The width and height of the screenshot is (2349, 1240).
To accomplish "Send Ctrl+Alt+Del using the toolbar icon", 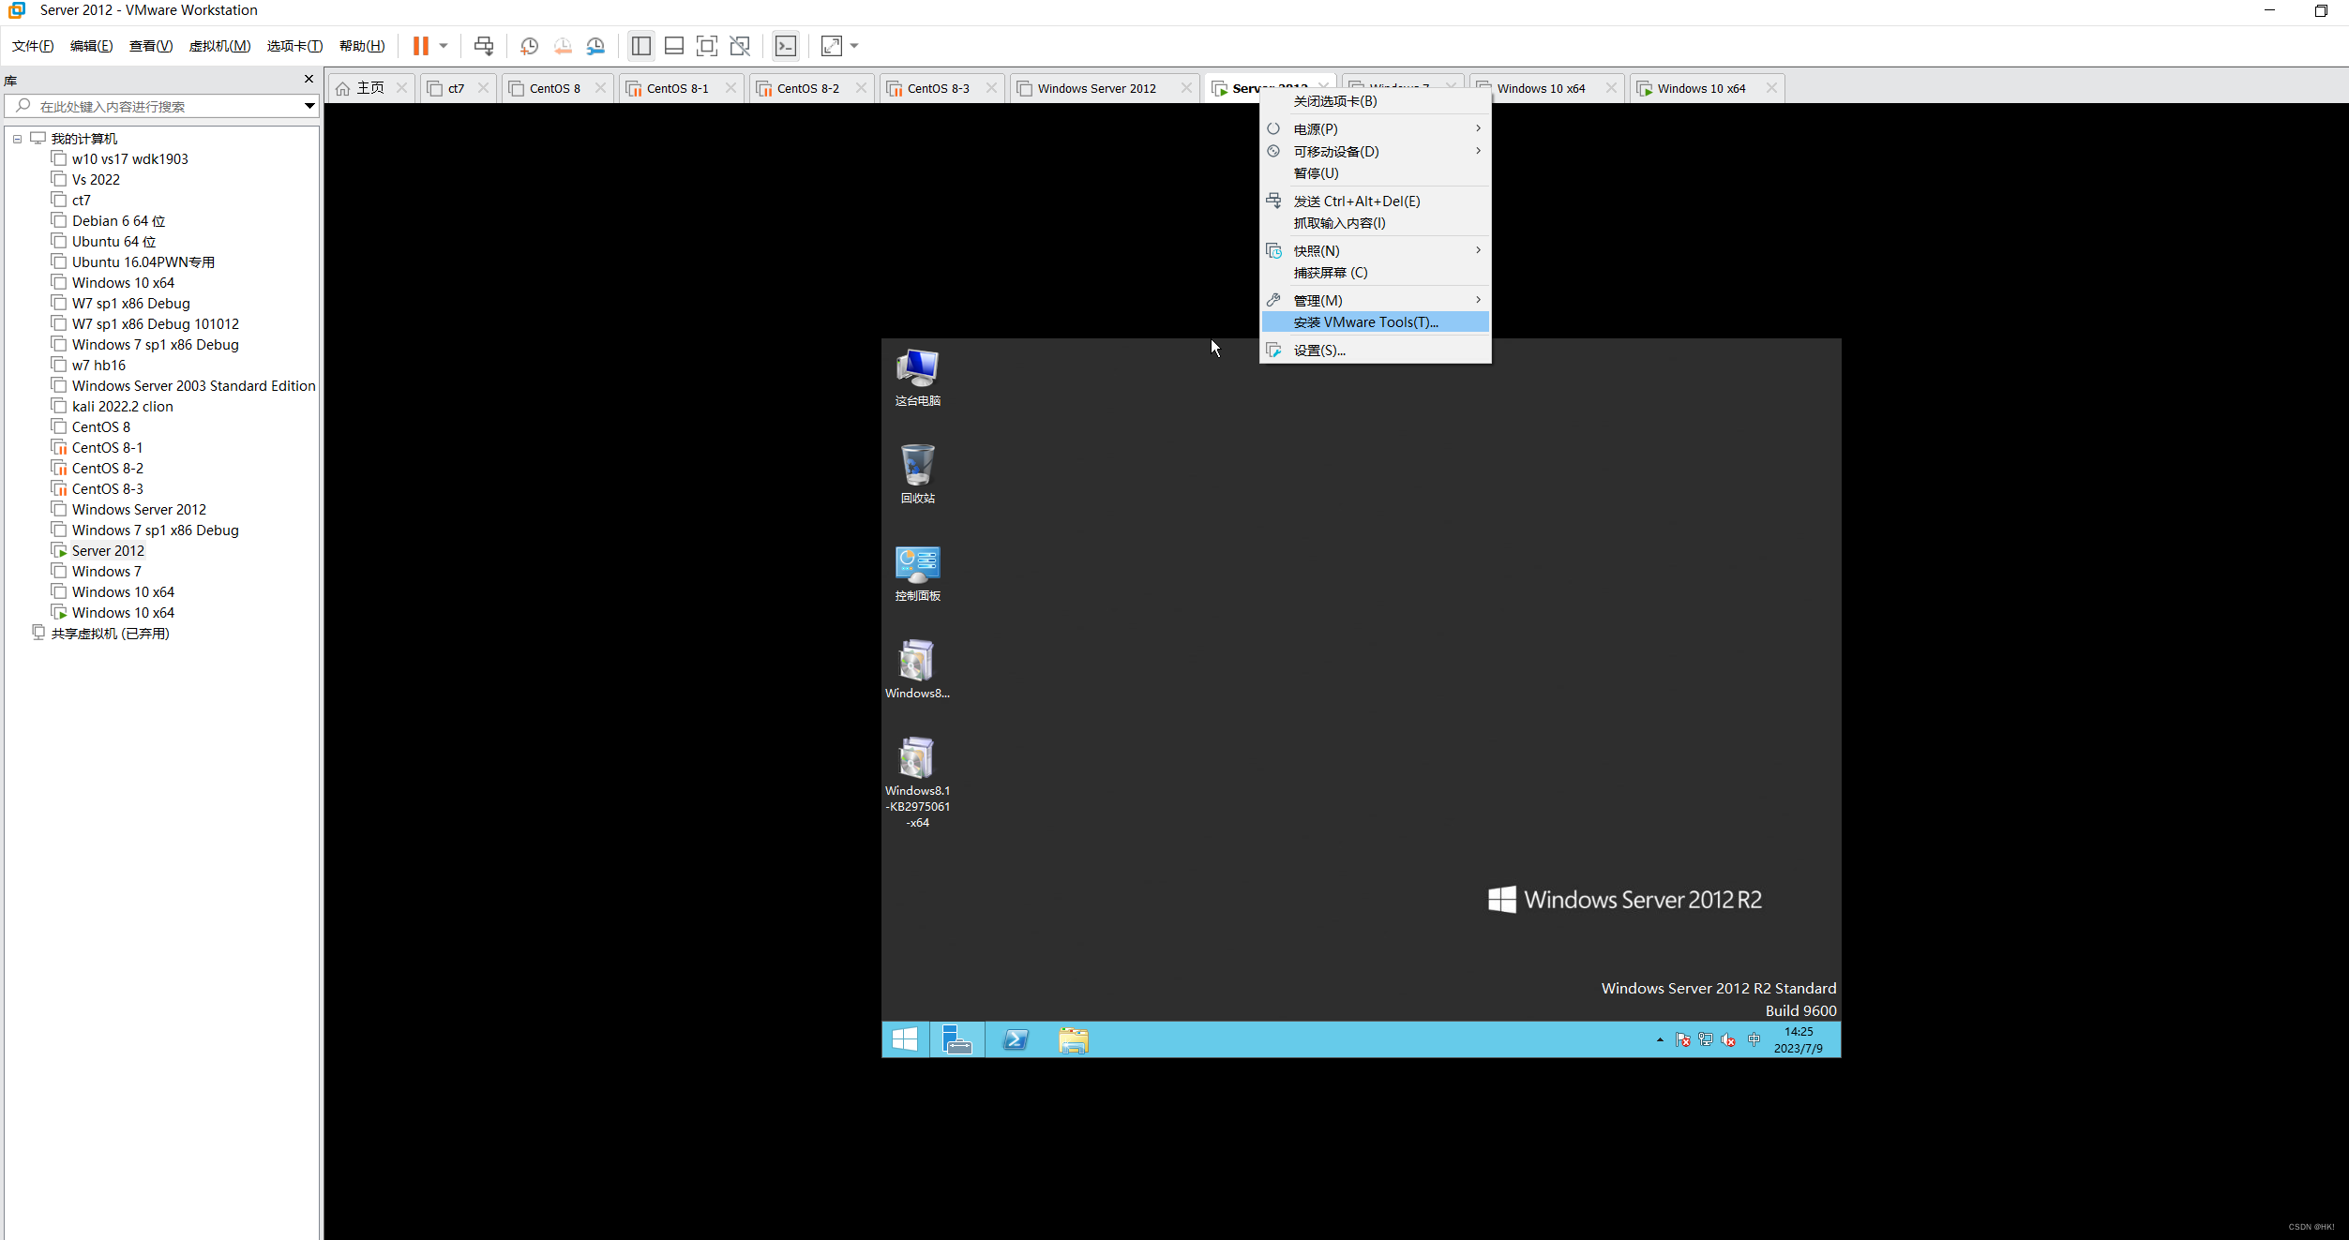I will (x=484, y=45).
